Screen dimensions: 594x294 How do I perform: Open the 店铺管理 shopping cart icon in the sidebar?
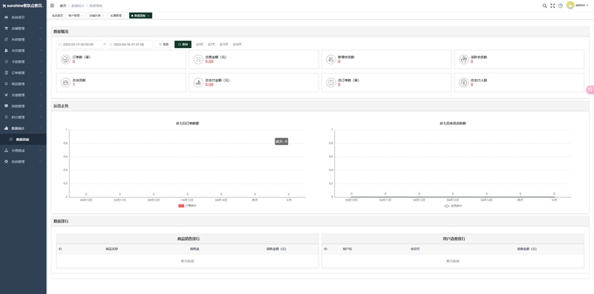[x=6, y=28]
